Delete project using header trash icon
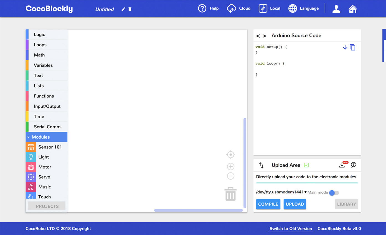 click(x=130, y=9)
